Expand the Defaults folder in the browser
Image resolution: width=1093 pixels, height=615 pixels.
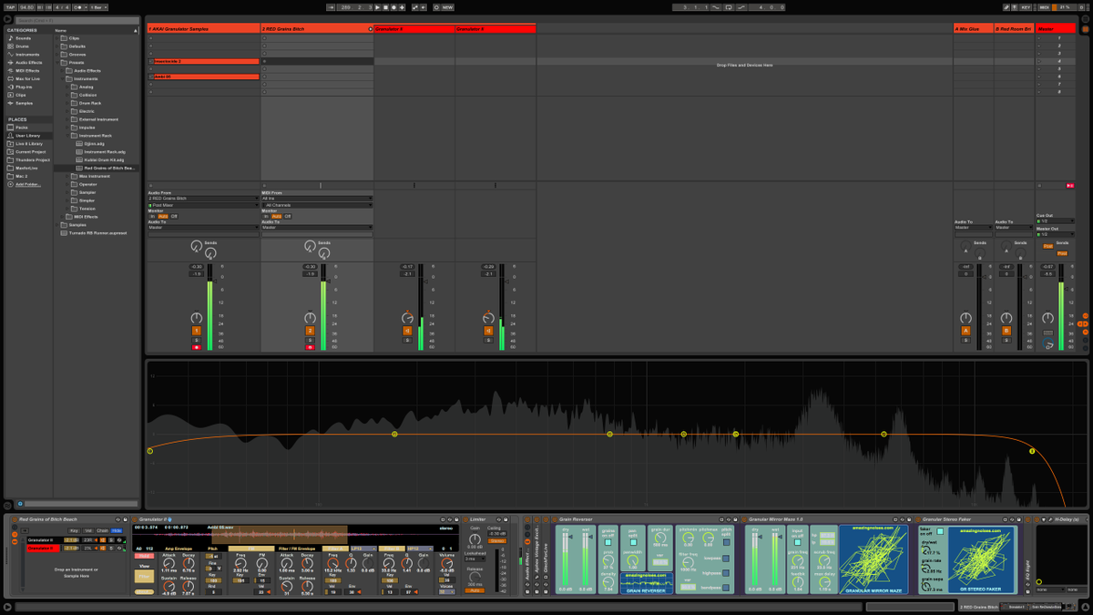coord(58,46)
